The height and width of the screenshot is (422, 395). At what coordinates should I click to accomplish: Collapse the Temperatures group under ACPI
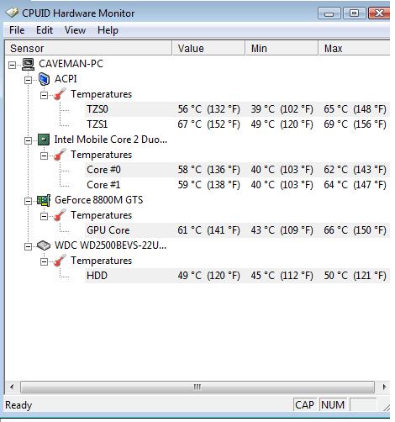click(44, 95)
